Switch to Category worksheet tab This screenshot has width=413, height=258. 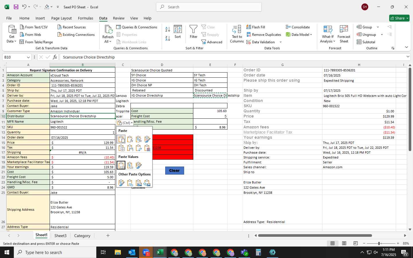coord(82,236)
